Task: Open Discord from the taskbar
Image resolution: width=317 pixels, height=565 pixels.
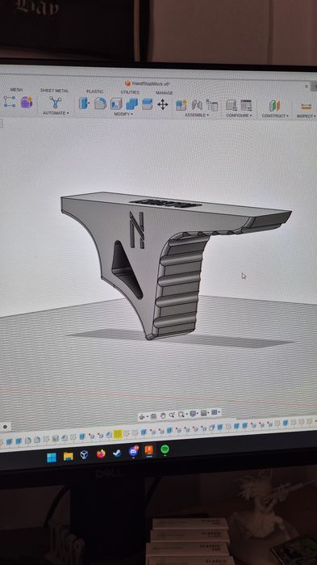Action: click(x=133, y=451)
